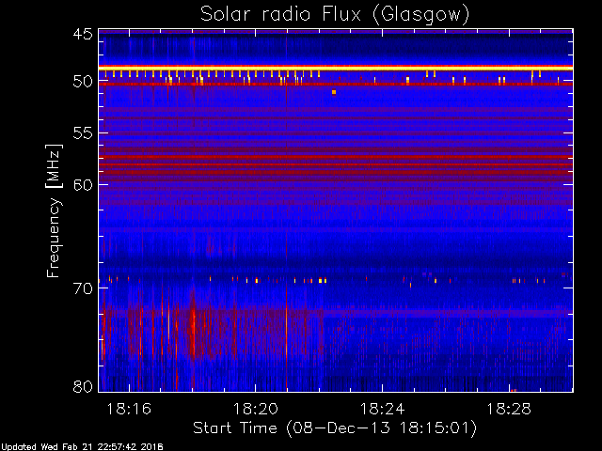Click the 18:20 time tick label
The height and width of the screenshot is (451, 602).
(x=256, y=409)
